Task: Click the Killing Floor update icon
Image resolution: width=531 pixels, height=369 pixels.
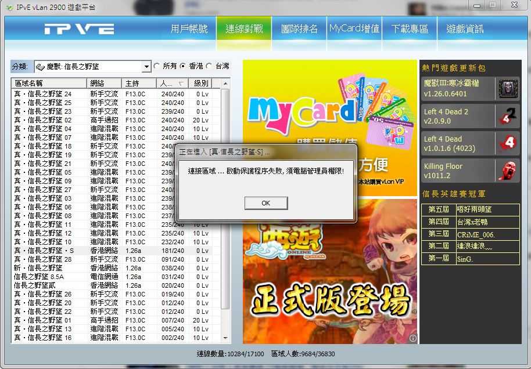Action: (x=508, y=170)
